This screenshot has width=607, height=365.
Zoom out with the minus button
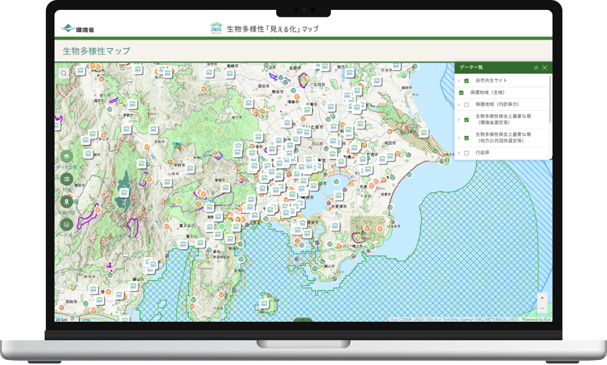click(x=542, y=308)
